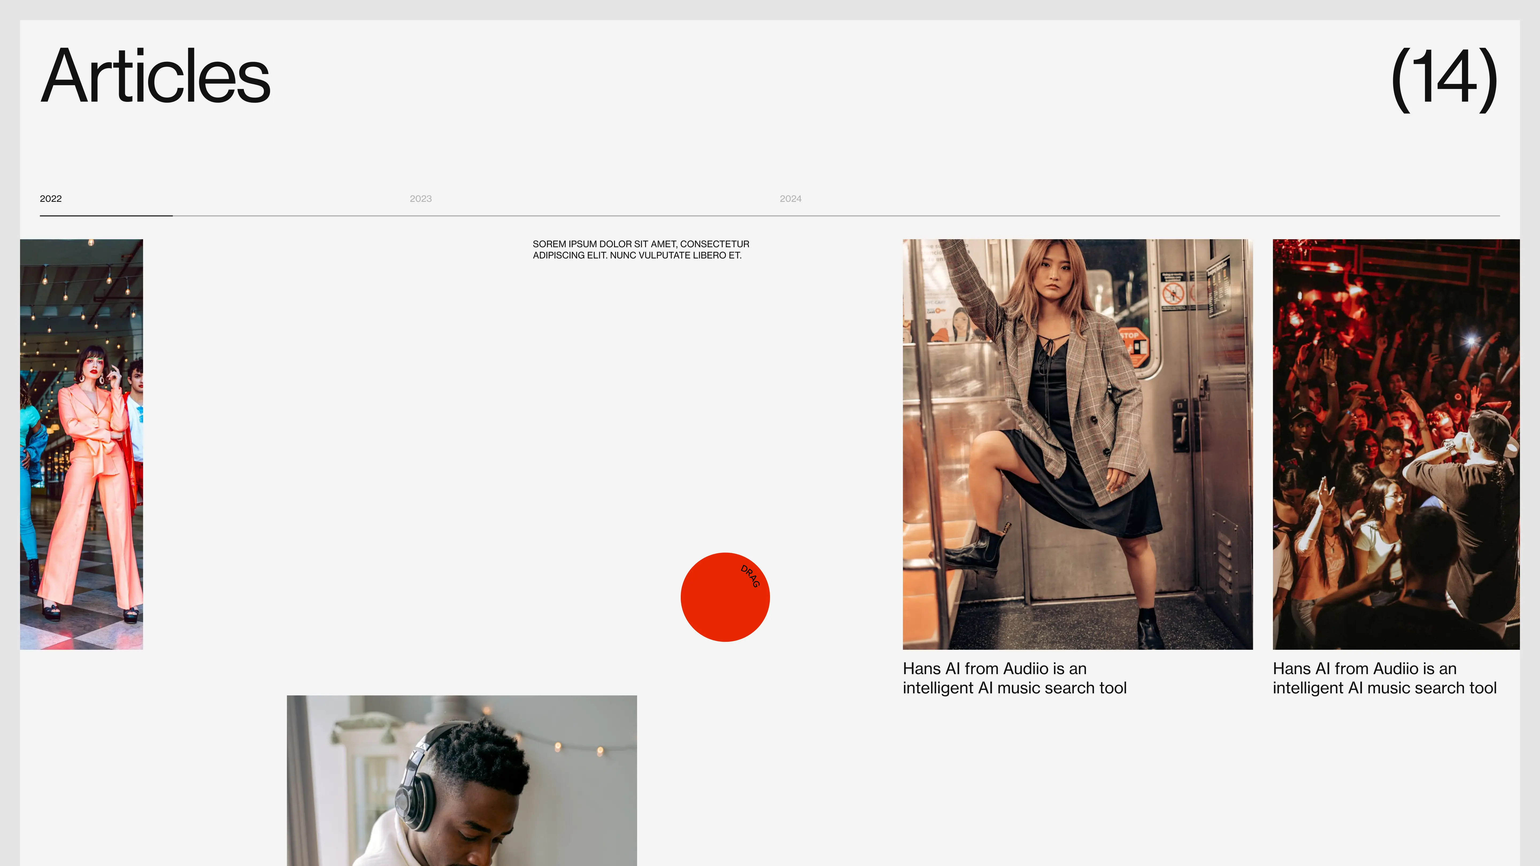Open the 2024 year tab
The image size is (1540, 866).
(x=790, y=198)
